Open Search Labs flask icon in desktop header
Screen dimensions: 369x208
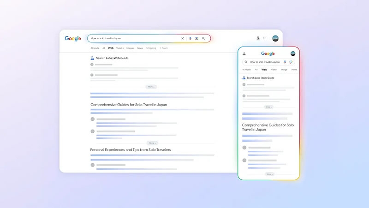click(258, 38)
